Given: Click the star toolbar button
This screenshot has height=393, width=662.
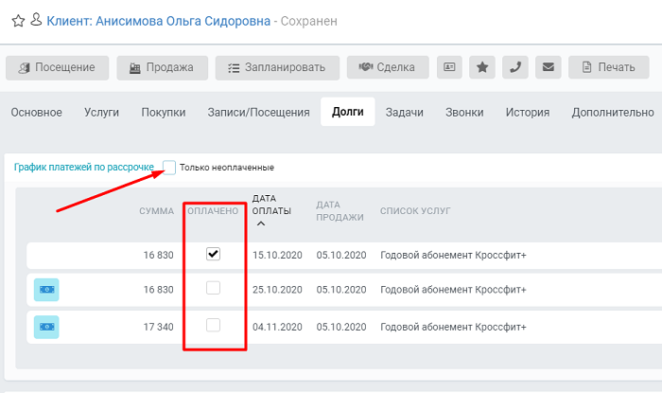Looking at the screenshot, I should coord(482,67).
